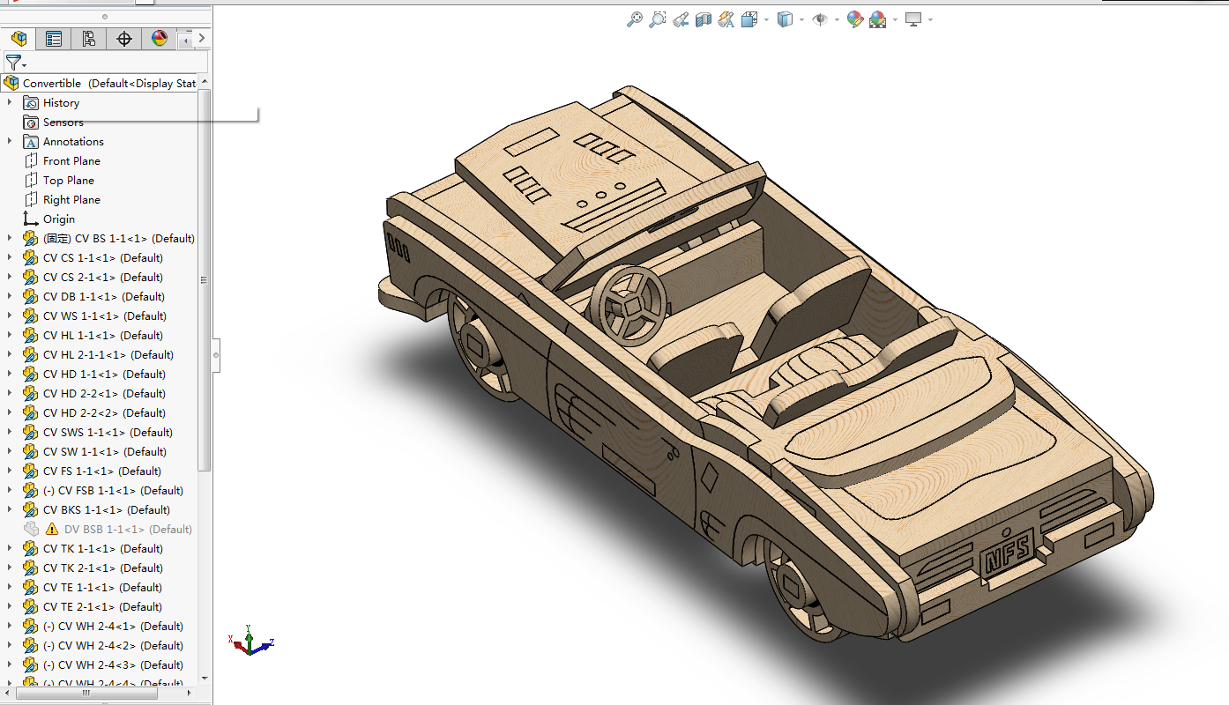The height and width of the screenshot is (705, 1229).
Task: Click the View Orientation cube icon
Action: [749, 19]
